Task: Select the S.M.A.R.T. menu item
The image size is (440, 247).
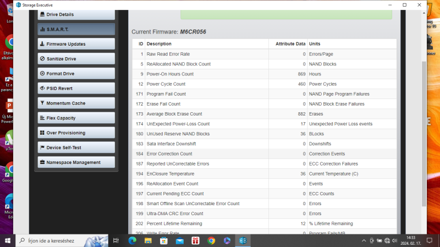Action: [x=76, y=29]
